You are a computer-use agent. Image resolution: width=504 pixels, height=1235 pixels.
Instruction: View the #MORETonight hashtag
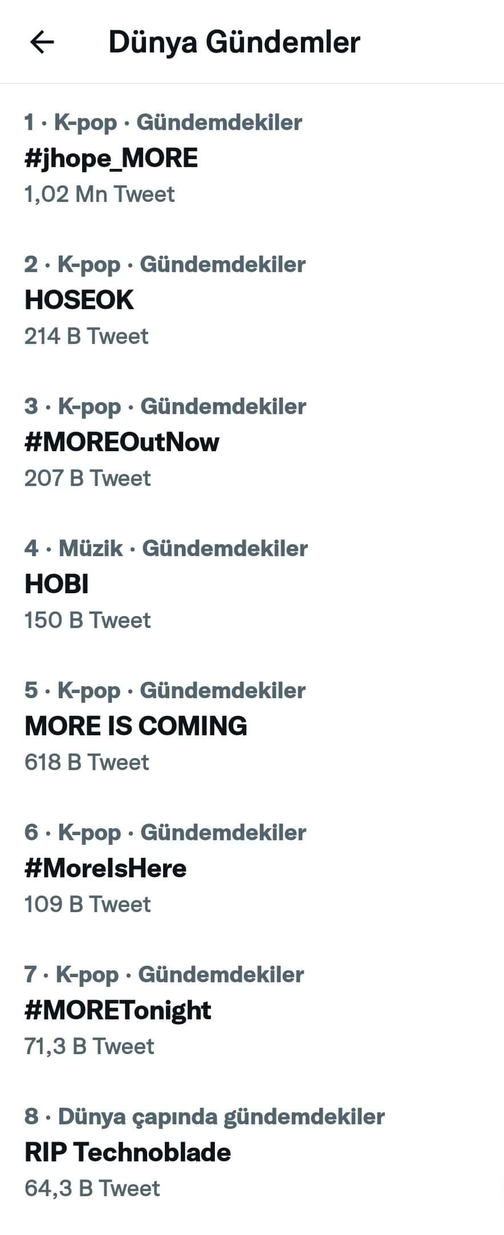pyautogui.click(x=117, y=1010)
